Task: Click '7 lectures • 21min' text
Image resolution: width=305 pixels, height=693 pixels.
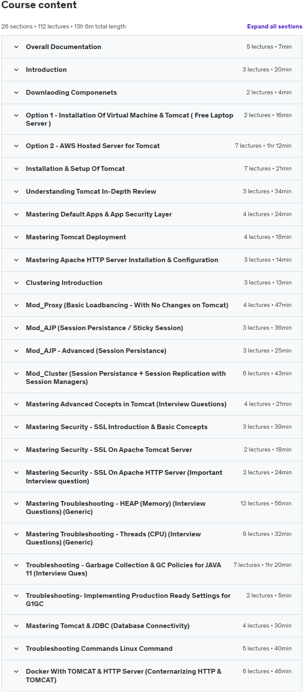Action: [268, 168]
